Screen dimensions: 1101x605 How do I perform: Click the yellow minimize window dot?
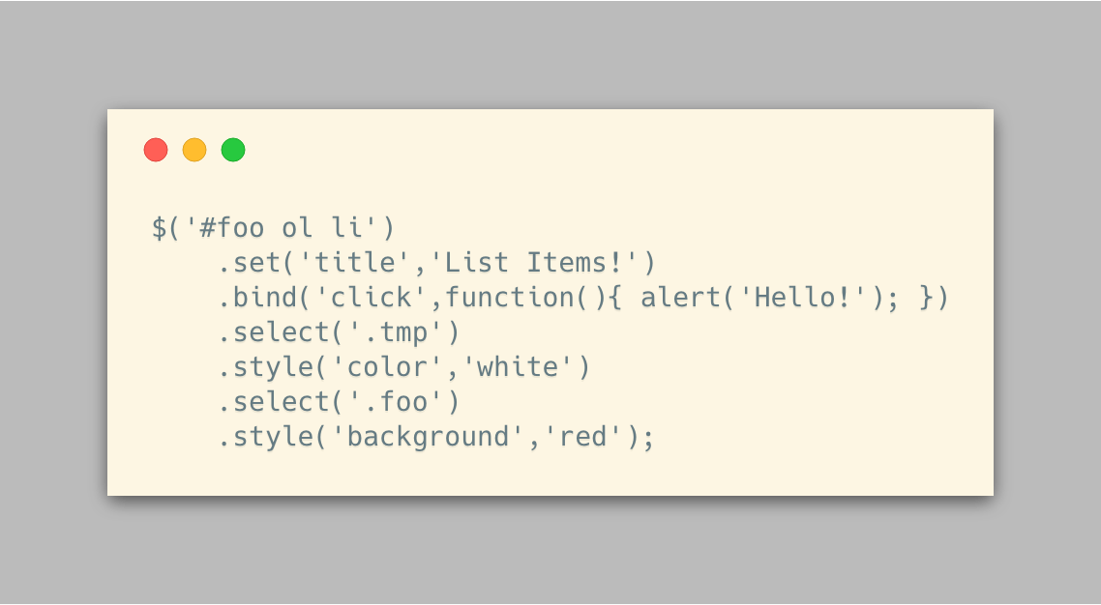[x=194, y=150]
